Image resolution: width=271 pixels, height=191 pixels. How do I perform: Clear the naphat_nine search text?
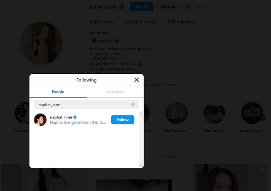point(133,104)
